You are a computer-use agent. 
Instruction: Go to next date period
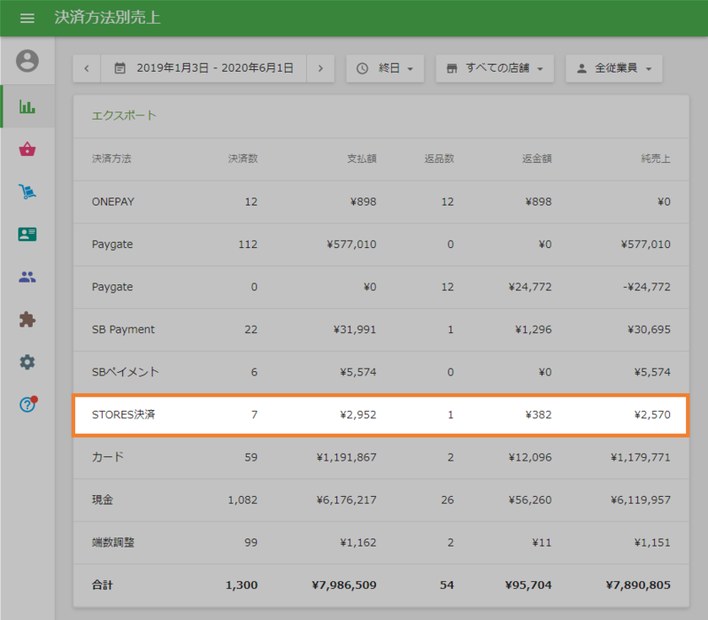[x=320, y=68]
